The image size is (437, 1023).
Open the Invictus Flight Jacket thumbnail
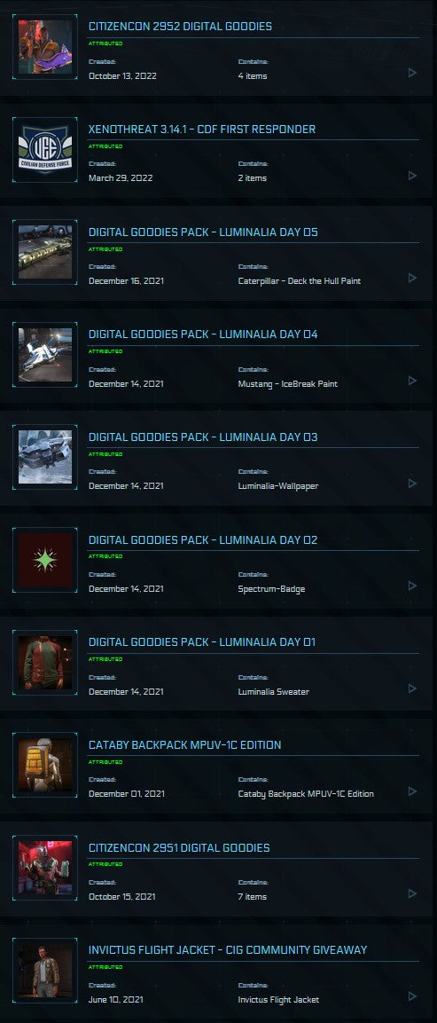[45, 970]
